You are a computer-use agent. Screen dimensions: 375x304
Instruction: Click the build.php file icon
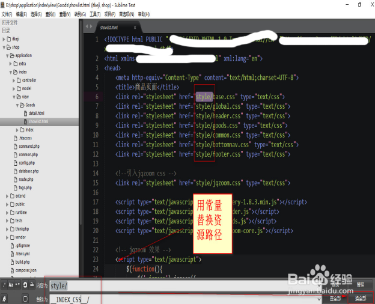(12, 262)
